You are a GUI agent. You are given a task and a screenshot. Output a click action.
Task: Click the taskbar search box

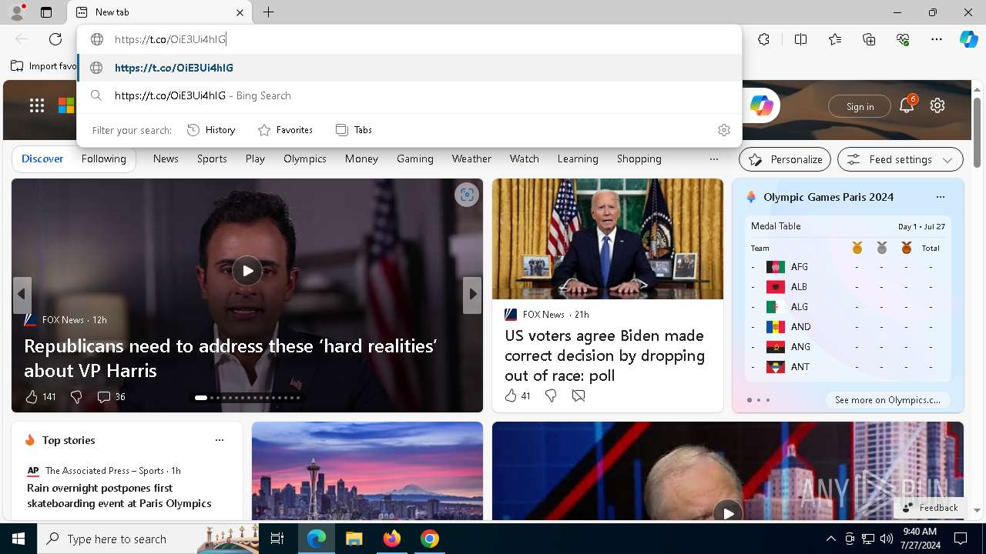tap(149, 539)
